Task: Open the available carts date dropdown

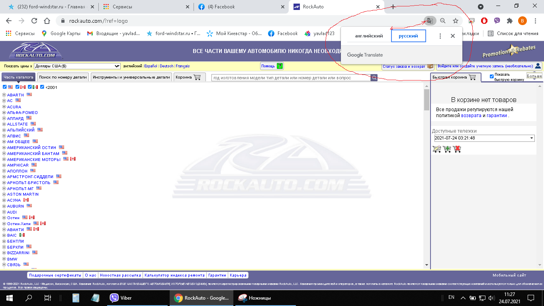Action: [x=484, y=138]
